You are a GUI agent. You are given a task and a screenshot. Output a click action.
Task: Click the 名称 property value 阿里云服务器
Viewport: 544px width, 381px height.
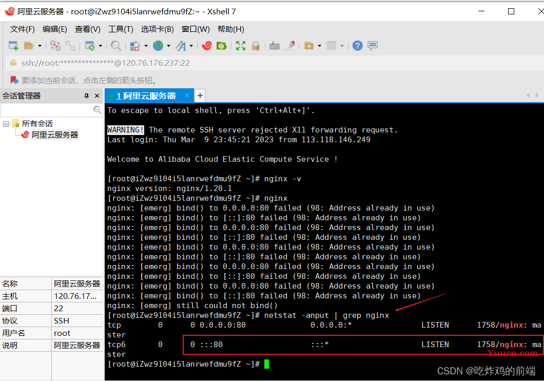[x=77, y=284]
